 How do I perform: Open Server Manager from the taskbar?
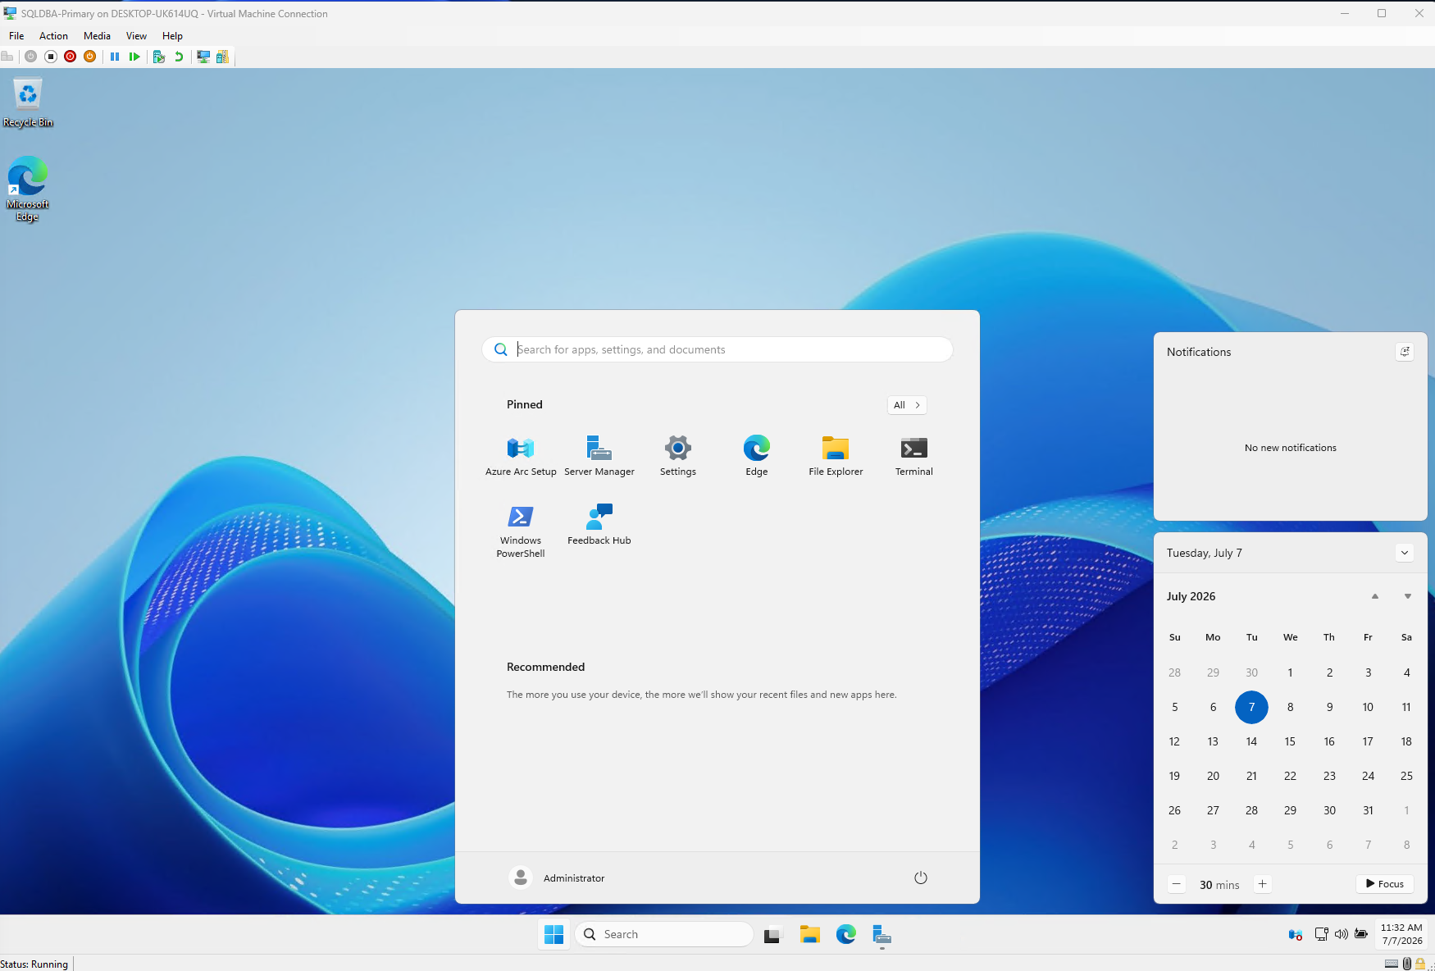point(882,934)
